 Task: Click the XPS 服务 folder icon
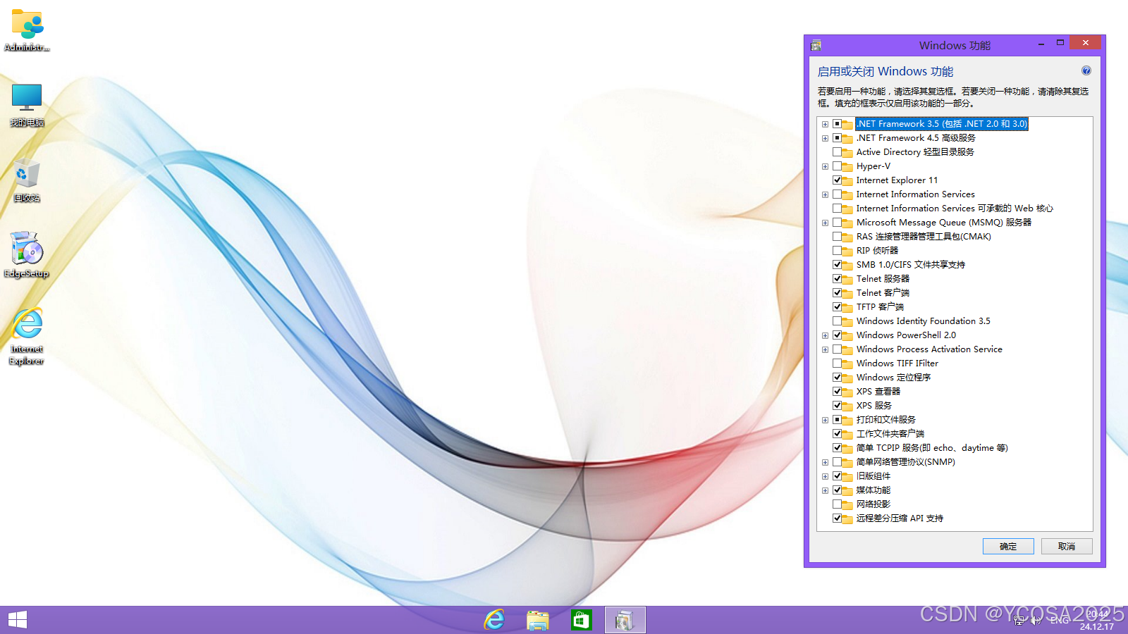click(847, 406)
